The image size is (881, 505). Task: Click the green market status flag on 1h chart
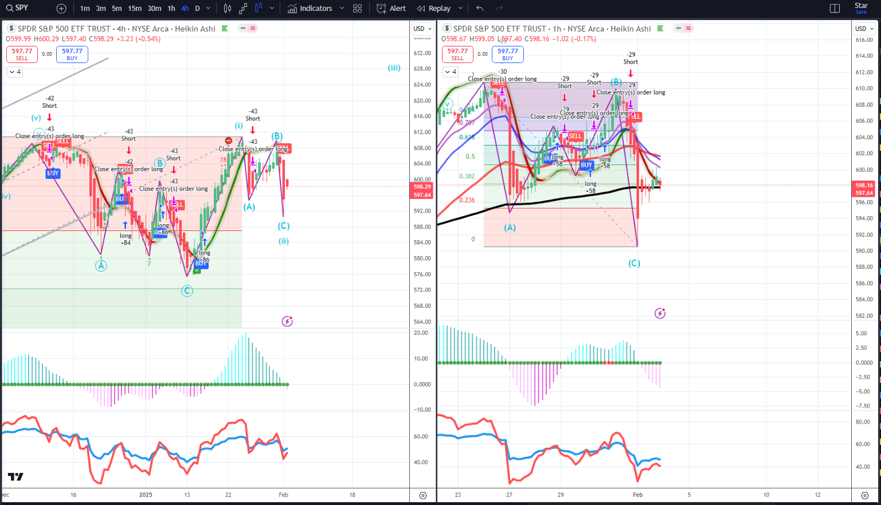[660, 28]
